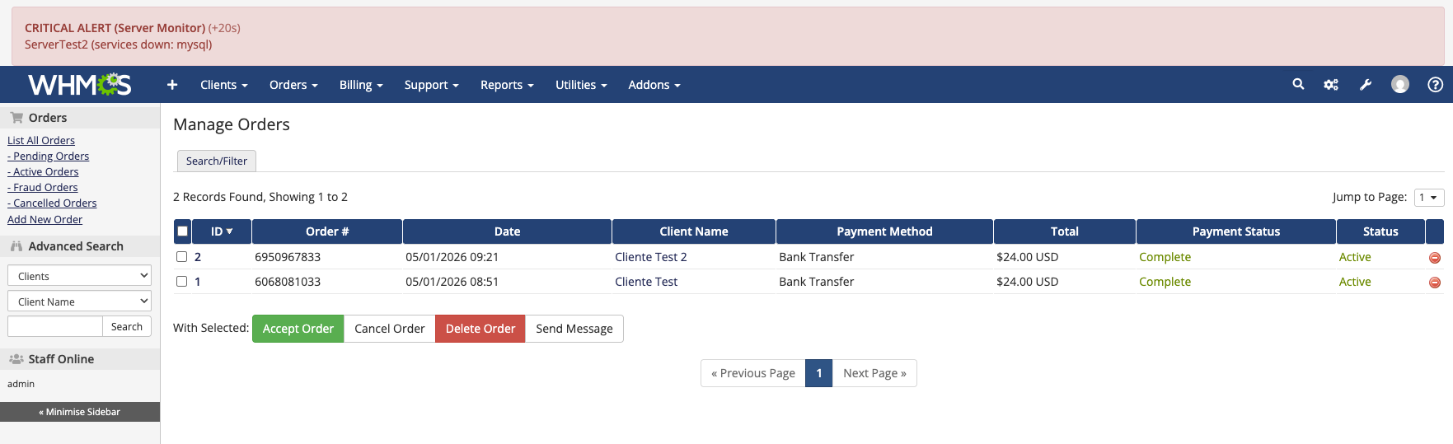Expand the Clients advanced search dropdown

79,276
